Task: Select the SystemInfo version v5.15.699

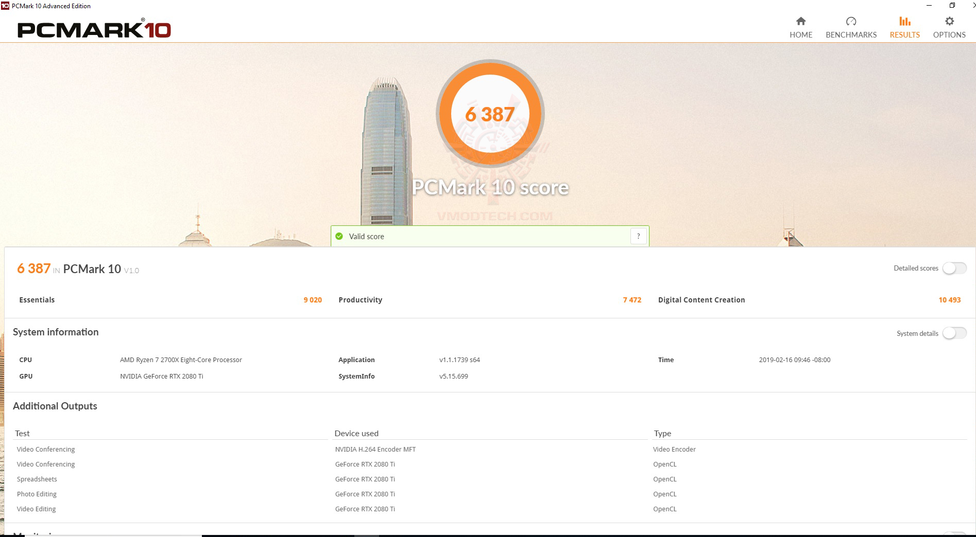Action: [x=453, y=377]
